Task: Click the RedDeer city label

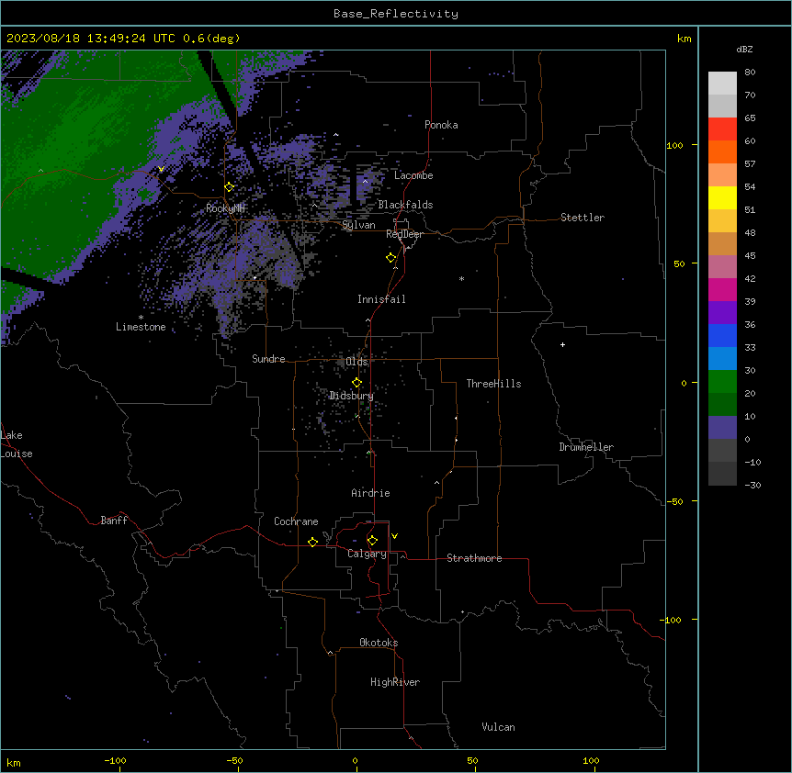Action: coord(404,234)
